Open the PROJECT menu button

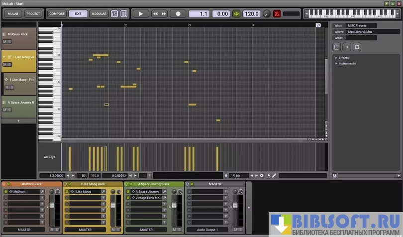point(33,14)
